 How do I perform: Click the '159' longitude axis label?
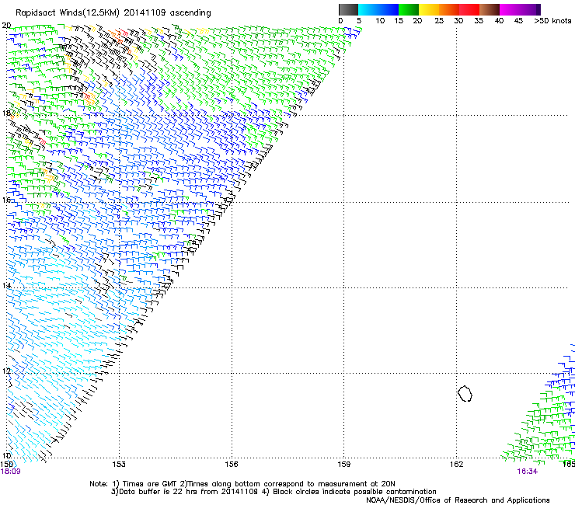tap(343, 465)
